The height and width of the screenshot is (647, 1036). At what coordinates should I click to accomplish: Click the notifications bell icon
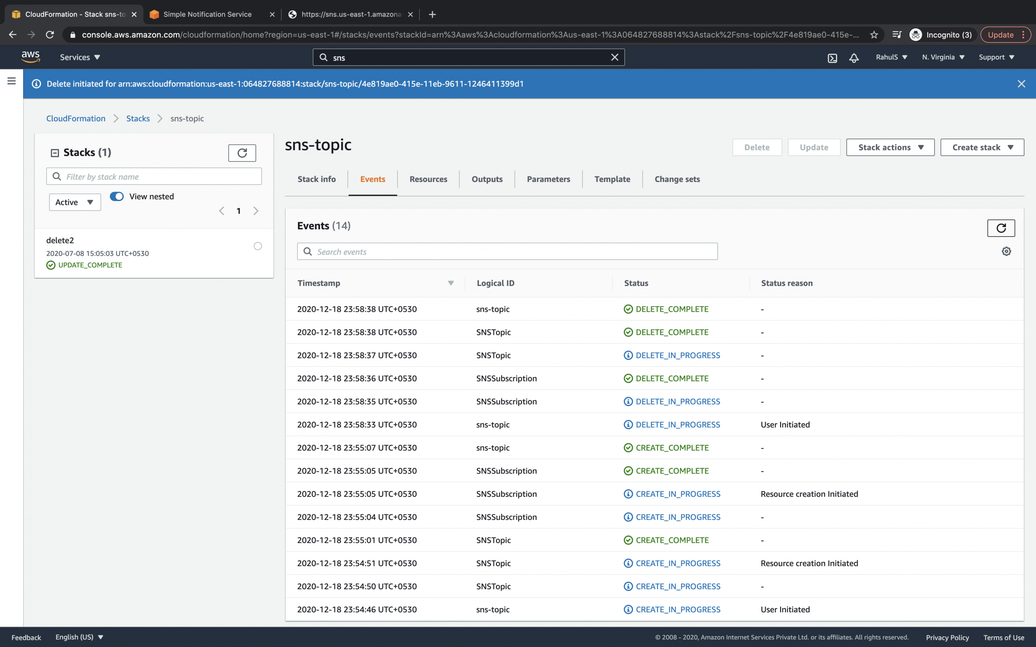click(854, 58)
